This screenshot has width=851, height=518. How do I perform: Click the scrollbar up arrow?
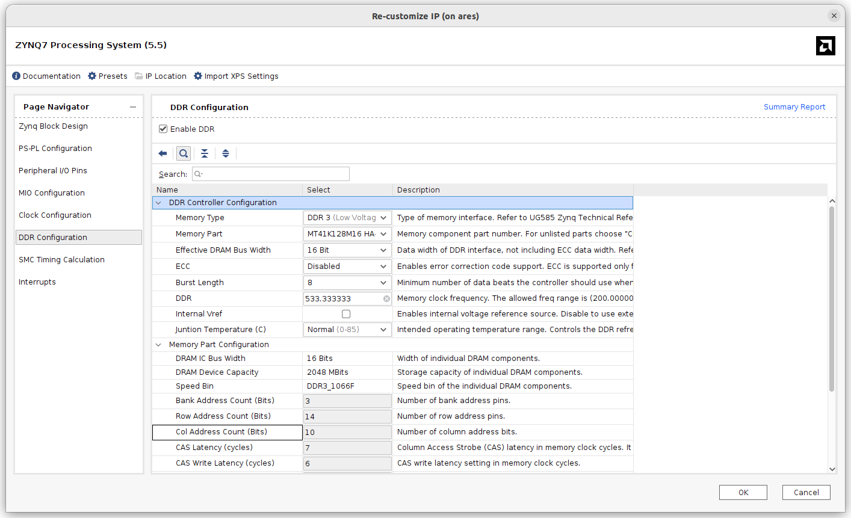click(832, 201)
